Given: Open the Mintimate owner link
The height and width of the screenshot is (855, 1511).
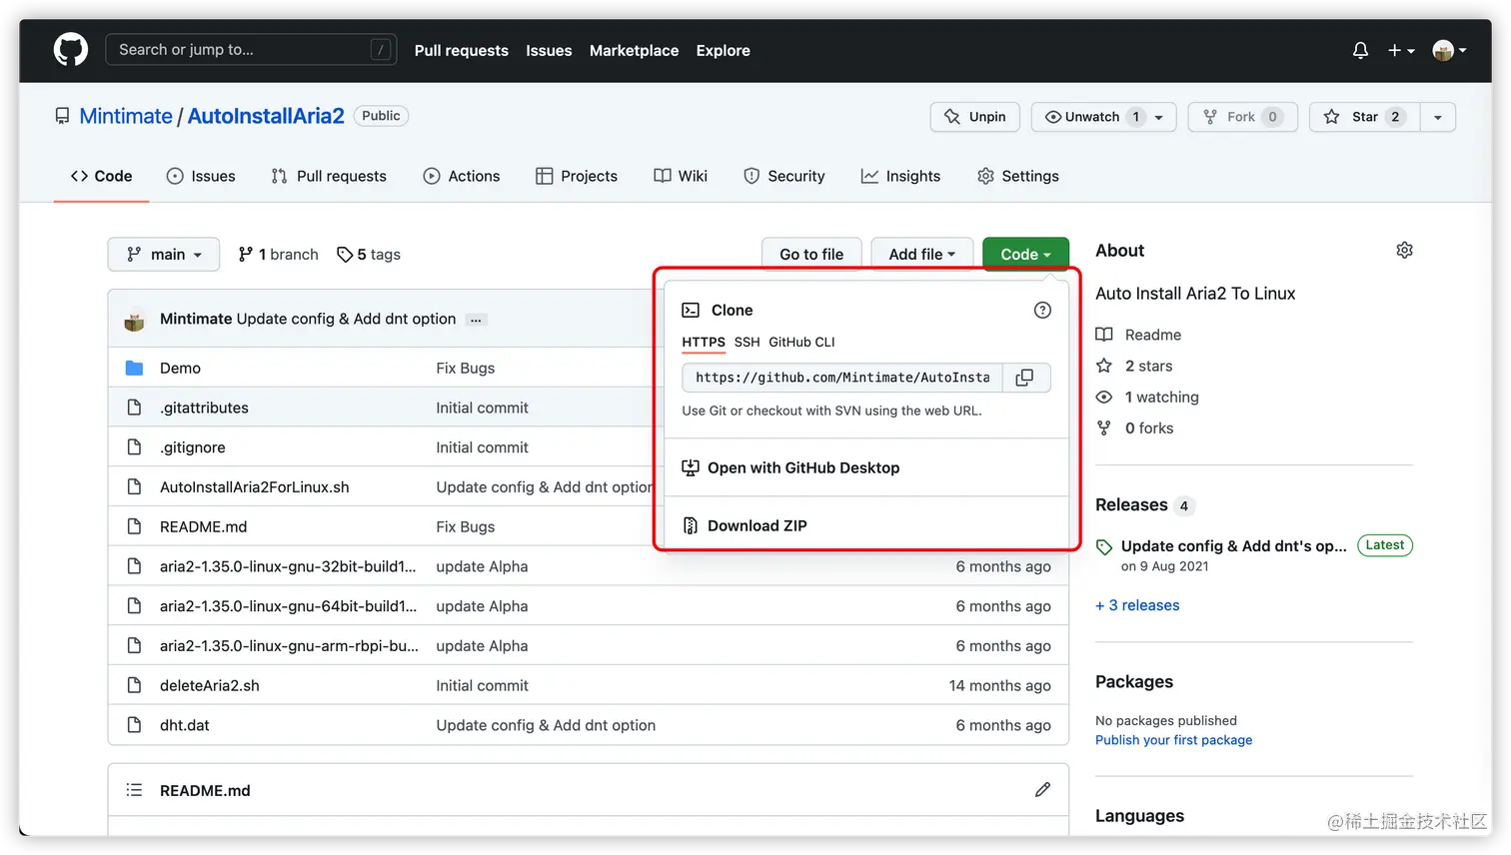Looking at the screenshot, I should 126,116.
